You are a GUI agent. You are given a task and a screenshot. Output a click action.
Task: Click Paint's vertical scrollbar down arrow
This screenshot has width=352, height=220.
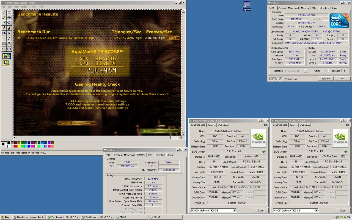coord(184,134)
